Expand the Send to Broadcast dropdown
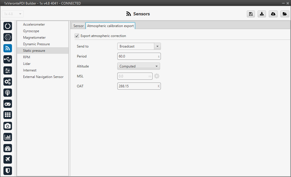Viewport: 291px width, 177px height. (x=157, y=46)
